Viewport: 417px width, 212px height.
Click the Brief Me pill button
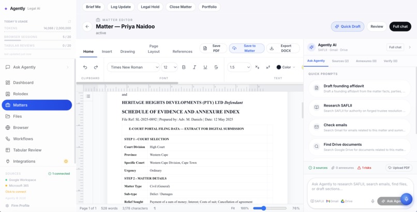93,7
